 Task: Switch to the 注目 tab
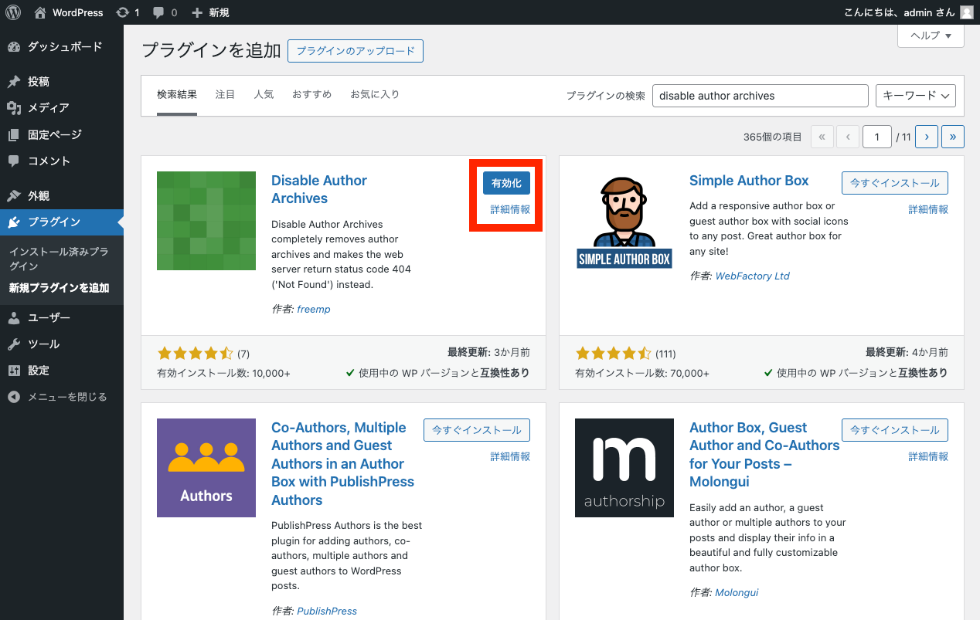coord(226,95)
